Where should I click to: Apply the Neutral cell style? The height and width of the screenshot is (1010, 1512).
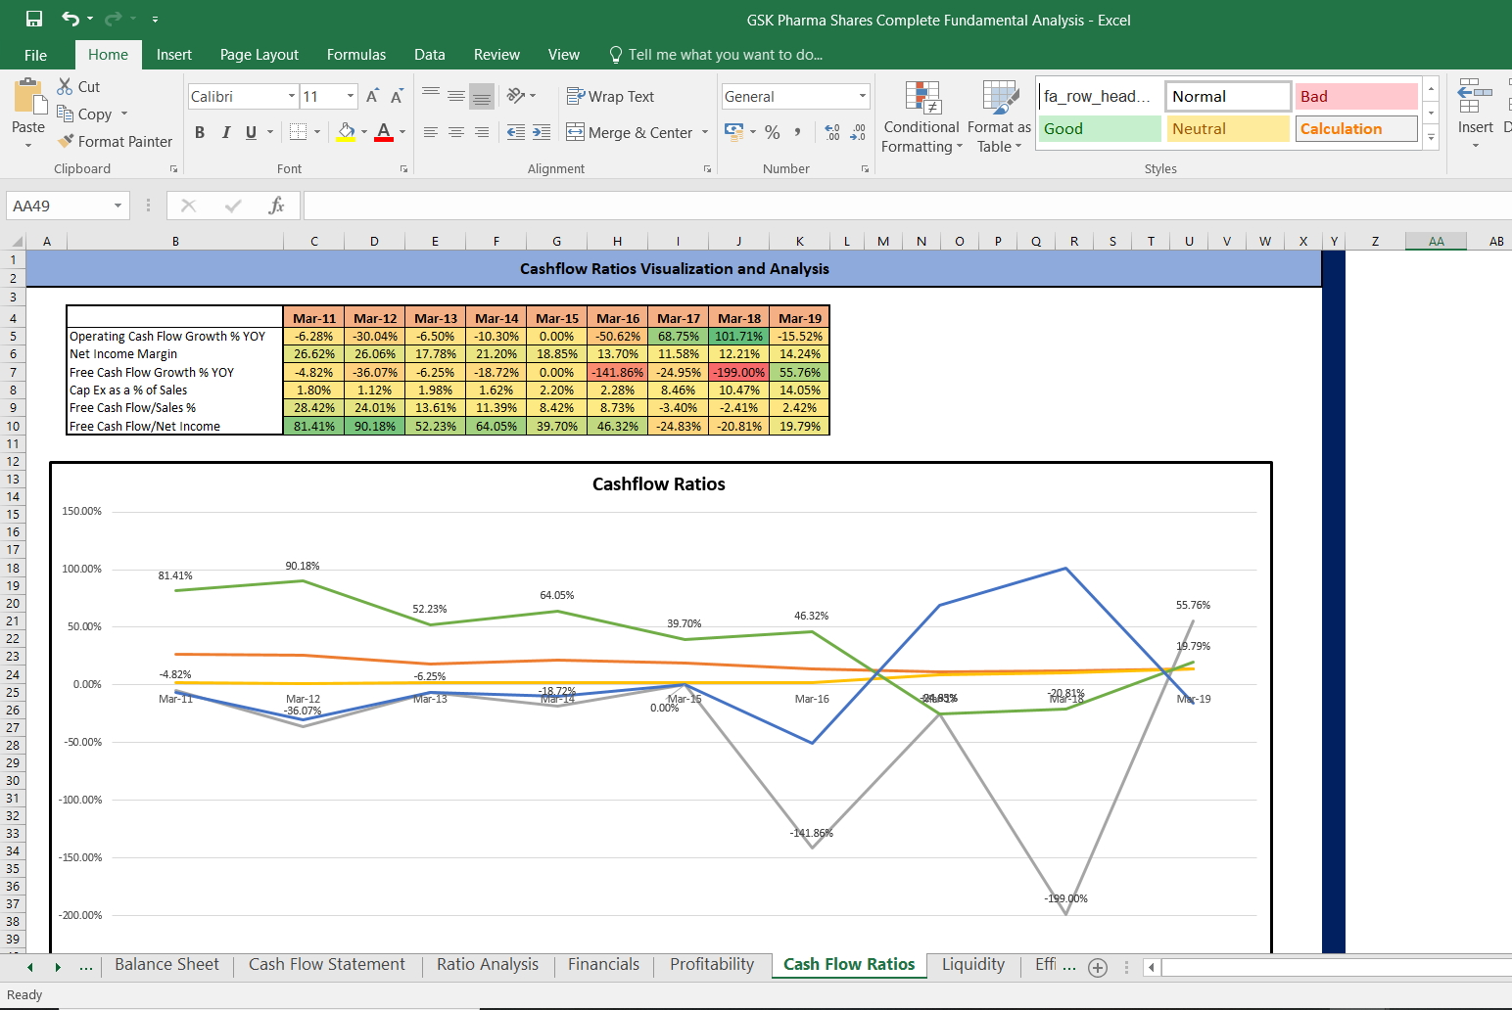point(1228,128)
